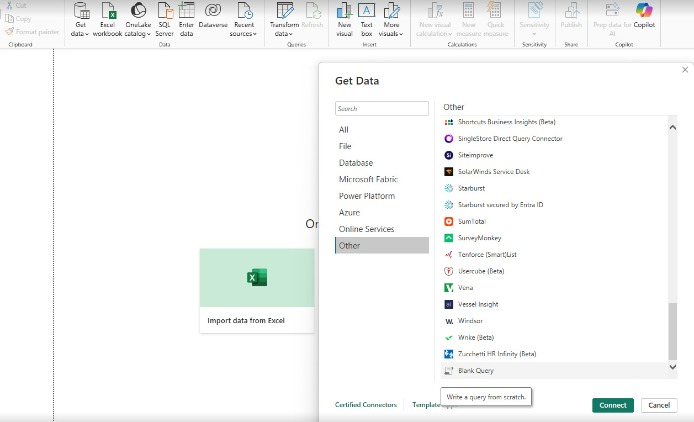The image size is (694, 422).
Task: Open the Certified Connectors link
Action: tap(366, 405)
